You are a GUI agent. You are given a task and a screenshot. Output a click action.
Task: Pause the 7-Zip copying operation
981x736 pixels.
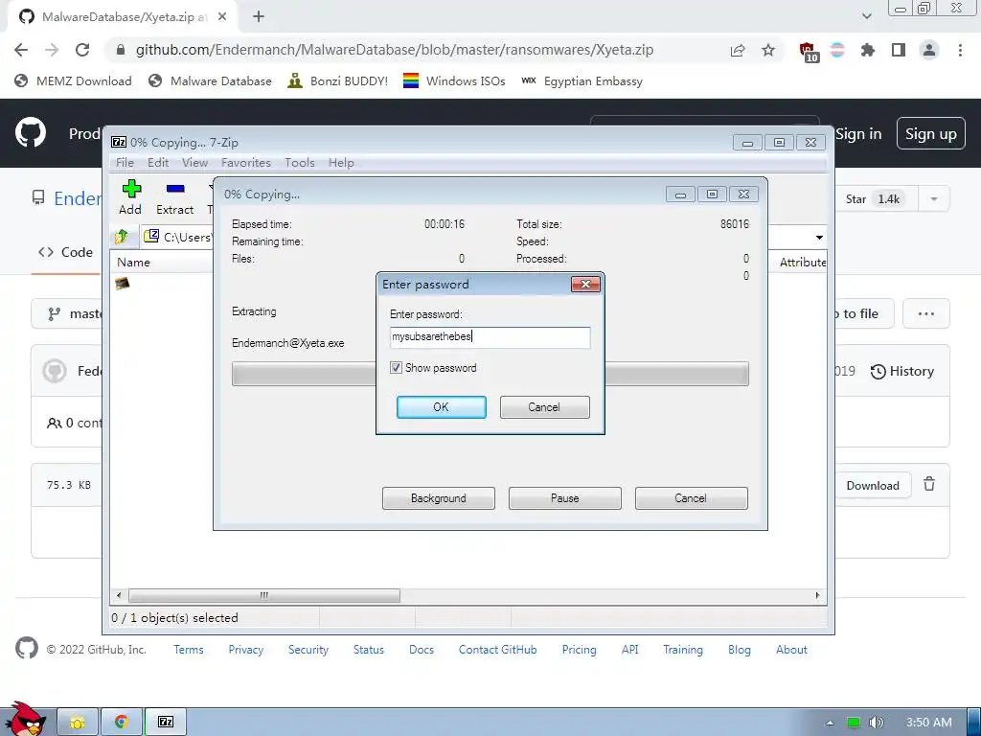[565, 498]
